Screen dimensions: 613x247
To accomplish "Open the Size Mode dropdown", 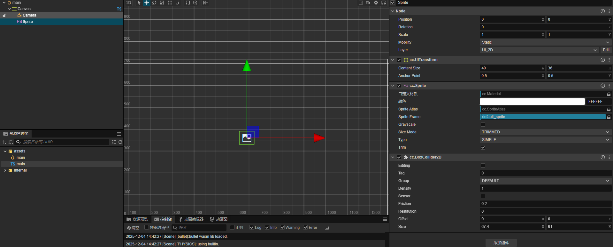I will (x=546, y=132).
